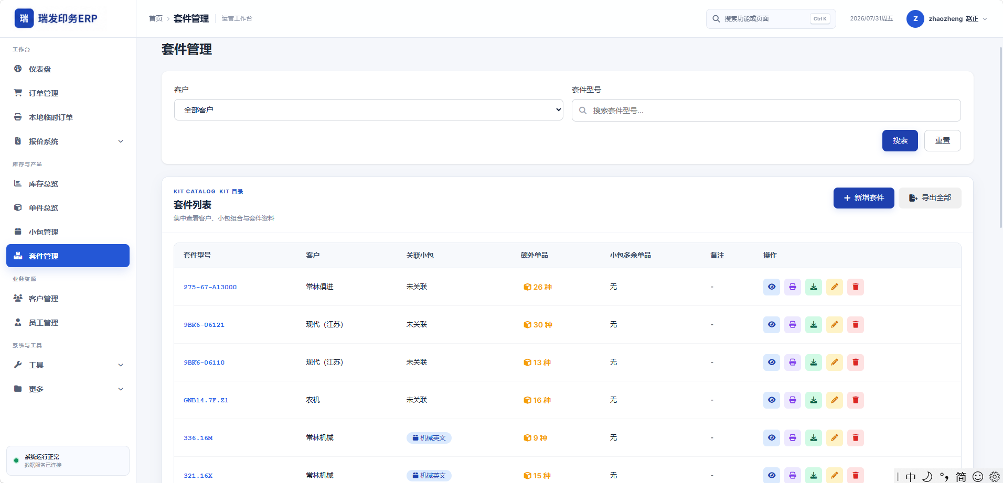Image resolution: width=1003 pixels, height=483 pixels.
Task: Delete kit 336.16M
Action: pos(856,438)
